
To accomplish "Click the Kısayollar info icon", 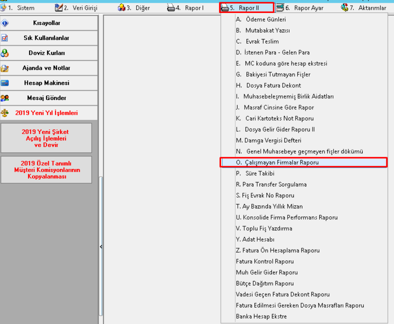I will (4, 23).
